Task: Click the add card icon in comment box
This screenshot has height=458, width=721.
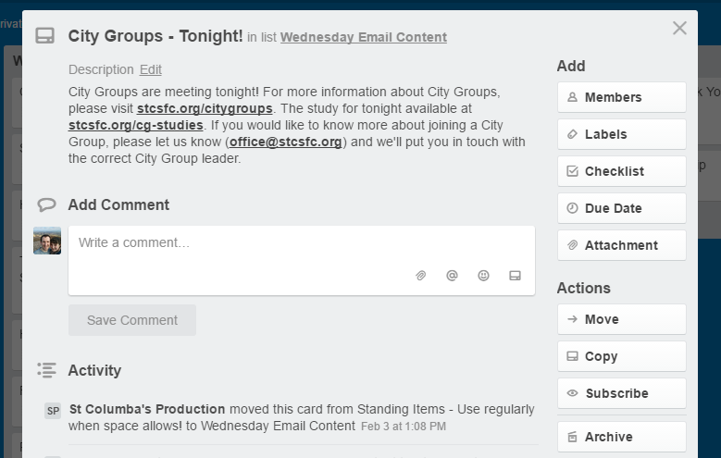Action: (x=515, y=276)
